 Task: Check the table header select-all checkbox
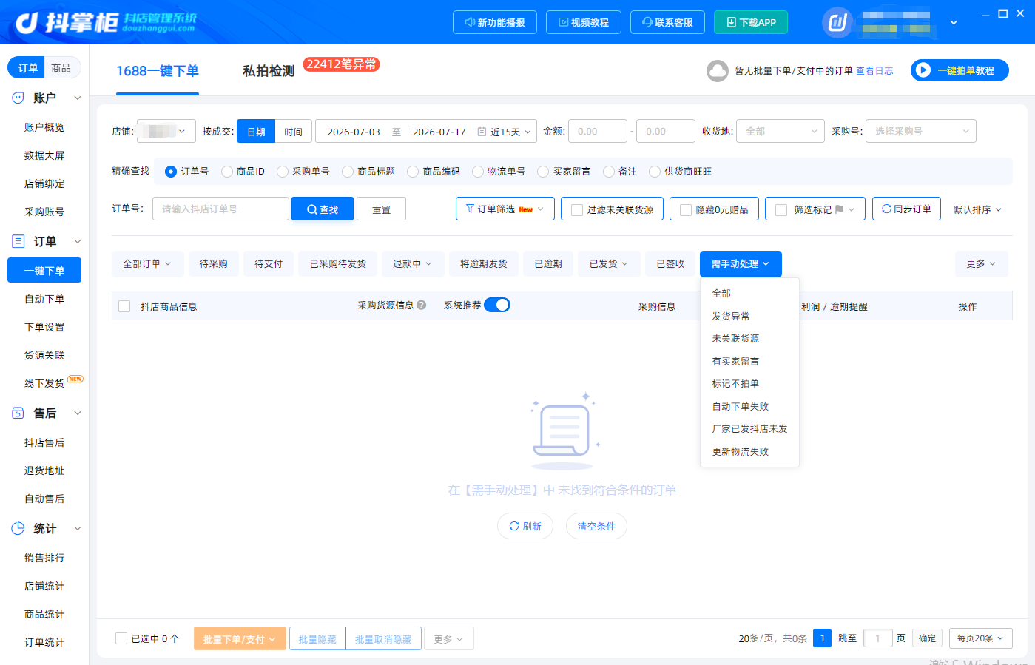pos(124,306)
